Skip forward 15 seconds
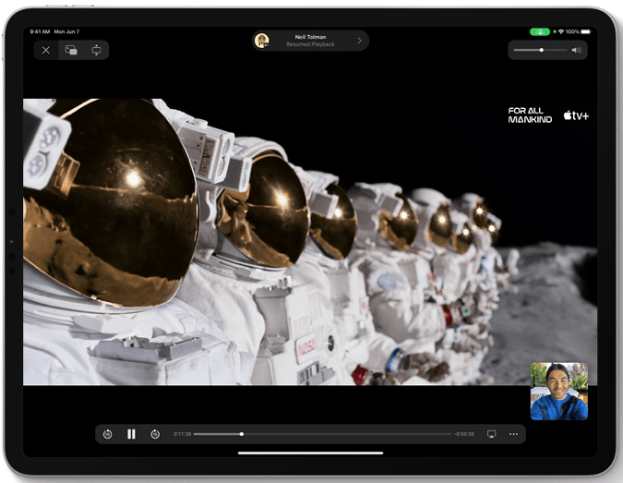Image resolution: width=623 pixels, height=483 pixels. pos(155,434)
